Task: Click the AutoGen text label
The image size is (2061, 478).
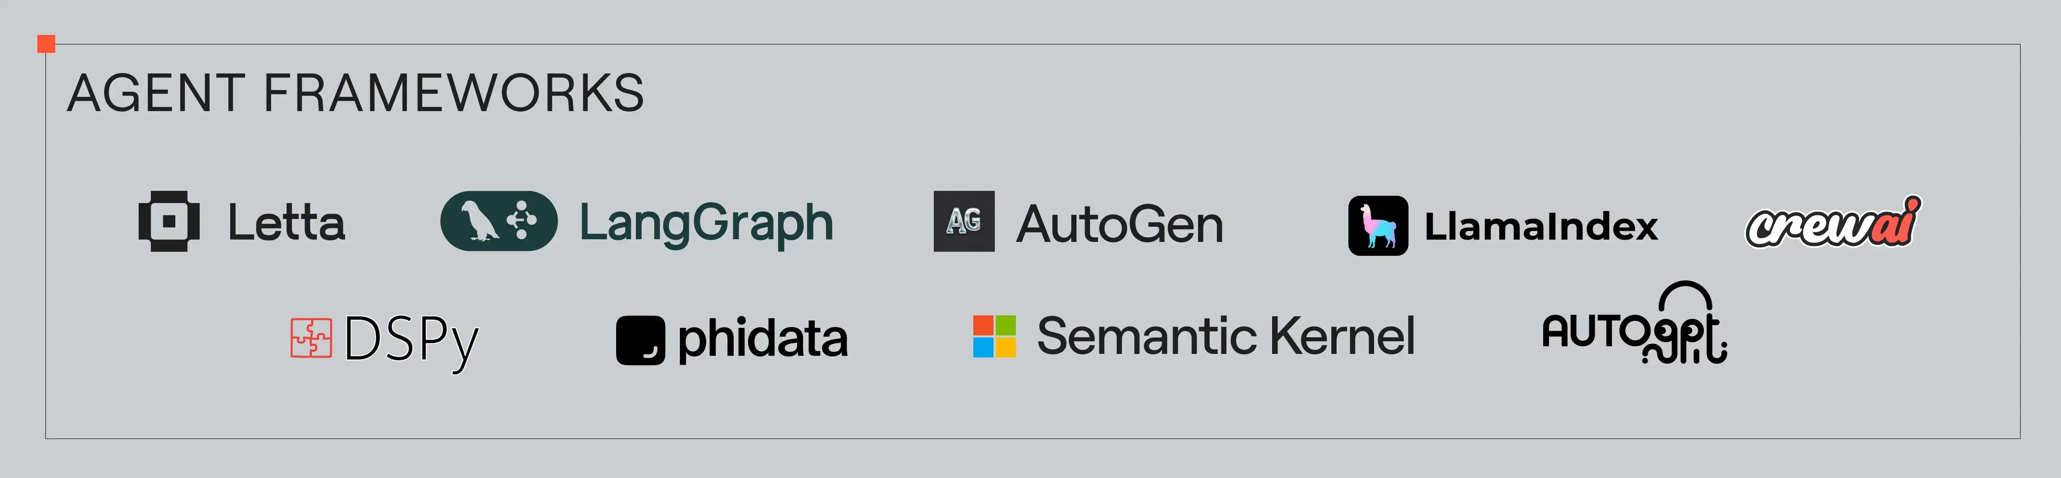Action: tap(1119, 224)
